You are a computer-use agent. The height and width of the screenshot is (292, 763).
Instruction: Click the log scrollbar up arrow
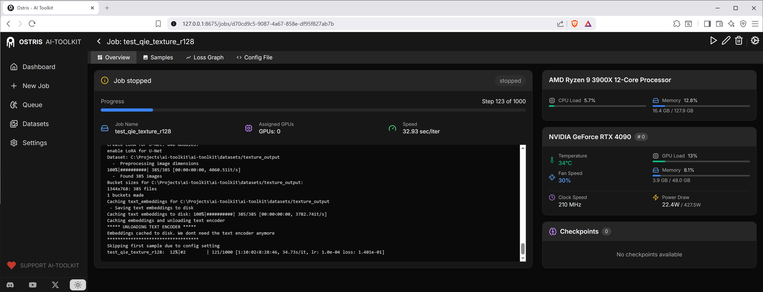523,148
